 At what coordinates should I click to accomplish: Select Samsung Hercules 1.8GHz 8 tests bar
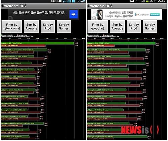pos(109,83)
